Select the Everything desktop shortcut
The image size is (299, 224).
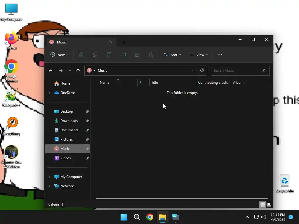[11, 126]
